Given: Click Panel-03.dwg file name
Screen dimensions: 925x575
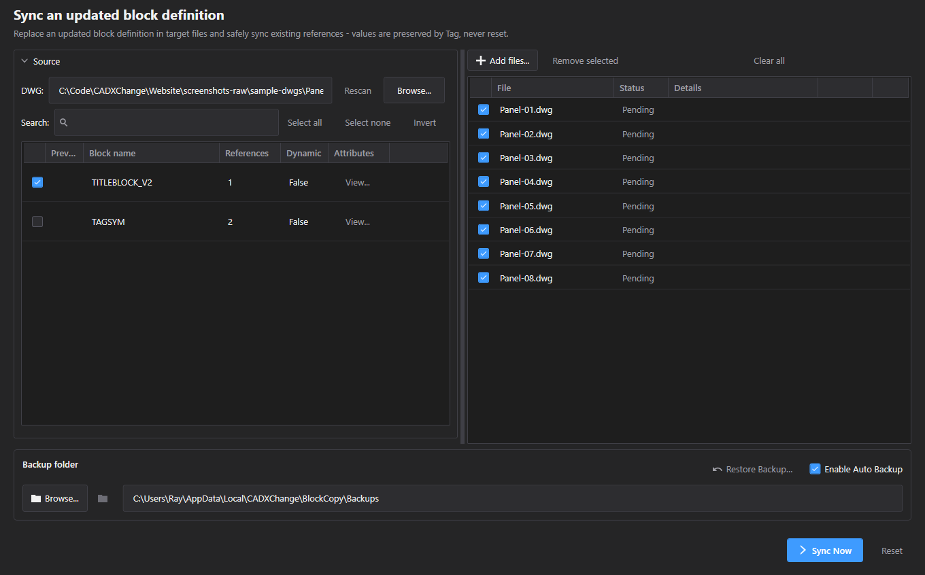Looking at the screenshot, I should tap(526, 158).
